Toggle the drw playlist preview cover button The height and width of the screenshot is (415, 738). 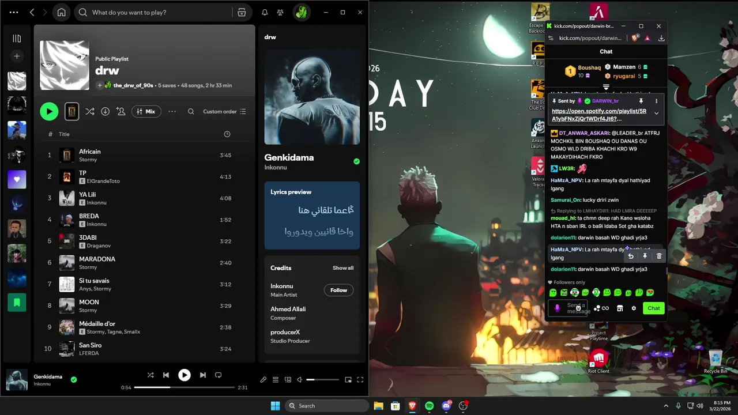tap(71, 111)
